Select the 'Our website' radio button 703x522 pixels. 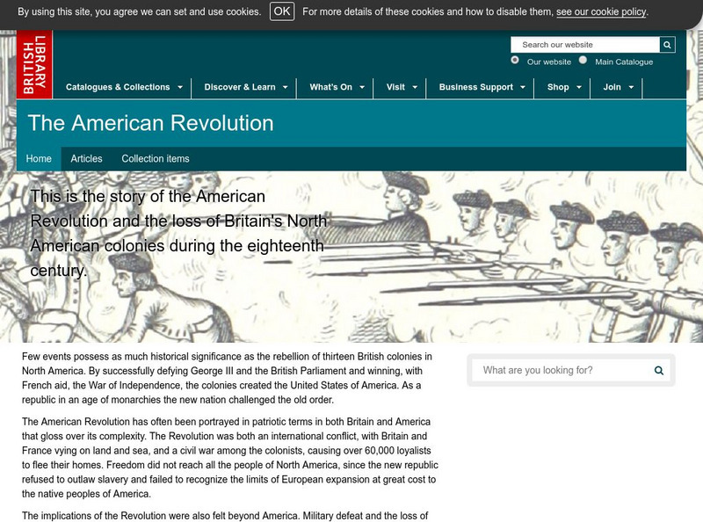(515, 60)
